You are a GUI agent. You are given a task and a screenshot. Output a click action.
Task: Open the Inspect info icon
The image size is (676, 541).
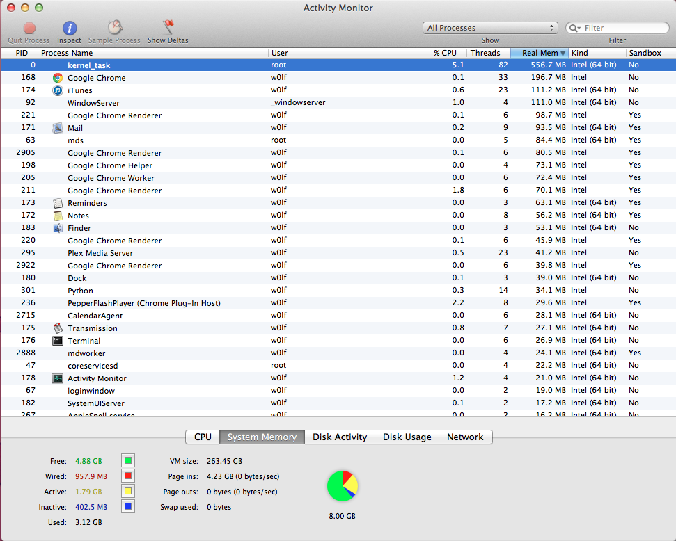click(x=70, y=28)
